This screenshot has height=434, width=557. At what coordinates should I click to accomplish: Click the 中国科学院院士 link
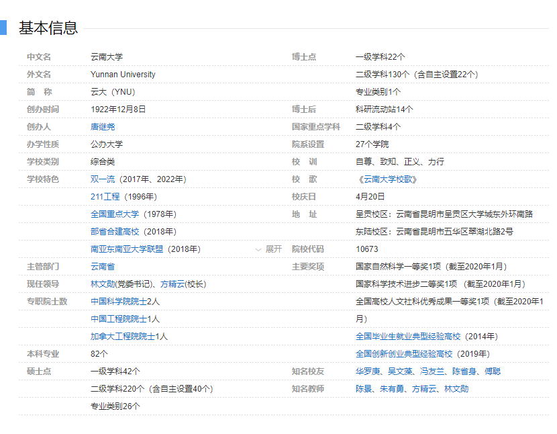pyautogui.click(x=119, y=302)
